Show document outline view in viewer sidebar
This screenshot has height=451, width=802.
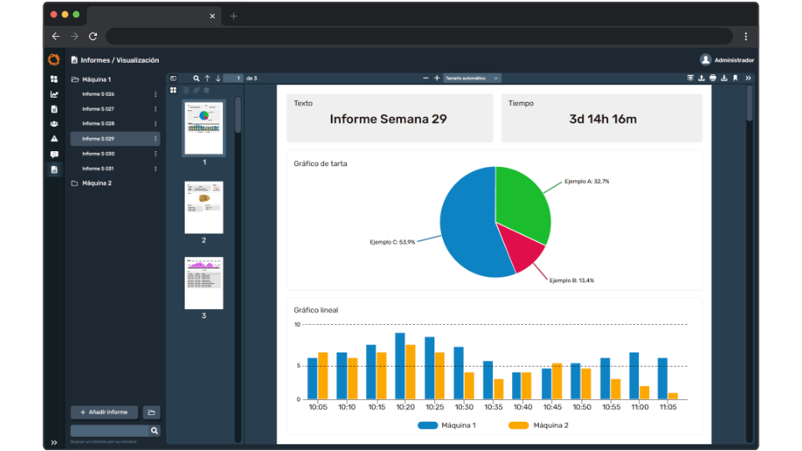click(185, 90)
